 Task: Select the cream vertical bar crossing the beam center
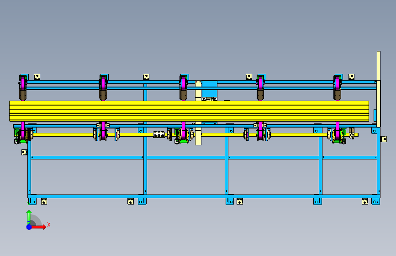[198, 113]
